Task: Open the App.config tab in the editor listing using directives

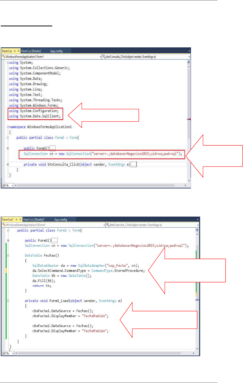Action: [56, 51]
